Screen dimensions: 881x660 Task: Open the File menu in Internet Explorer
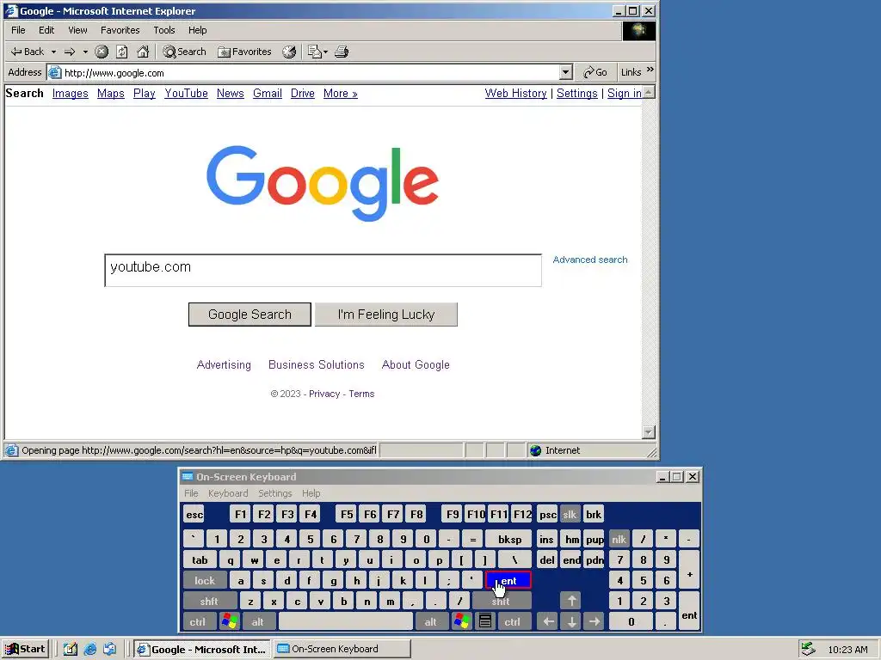pos(19,30)
